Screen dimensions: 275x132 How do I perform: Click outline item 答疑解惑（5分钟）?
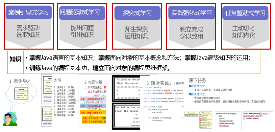click(x=64, y=115)
